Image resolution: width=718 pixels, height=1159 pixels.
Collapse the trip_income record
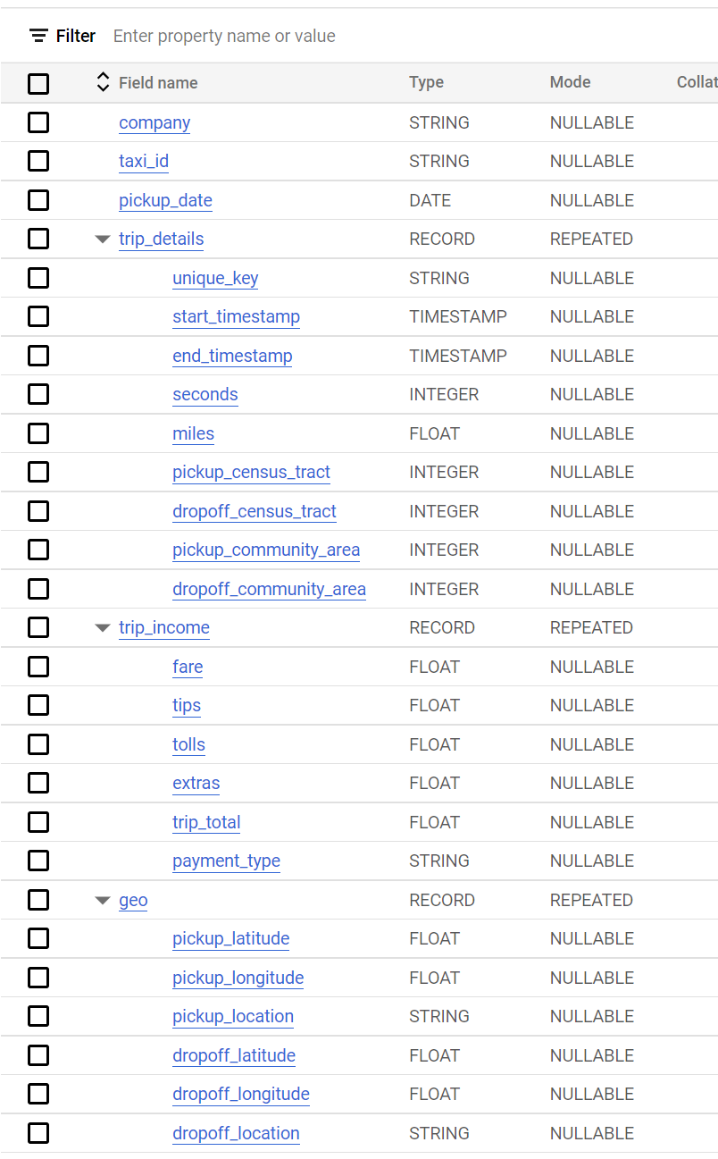pos(103,628)
